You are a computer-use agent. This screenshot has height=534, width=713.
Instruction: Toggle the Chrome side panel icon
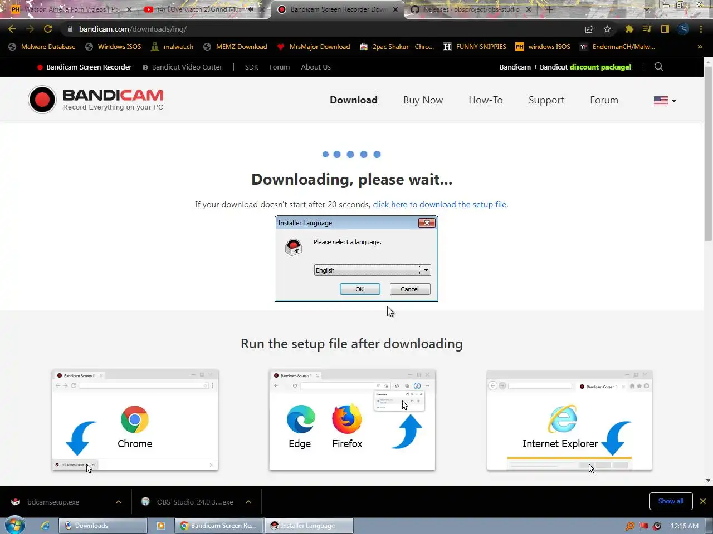tap(665, 29)
